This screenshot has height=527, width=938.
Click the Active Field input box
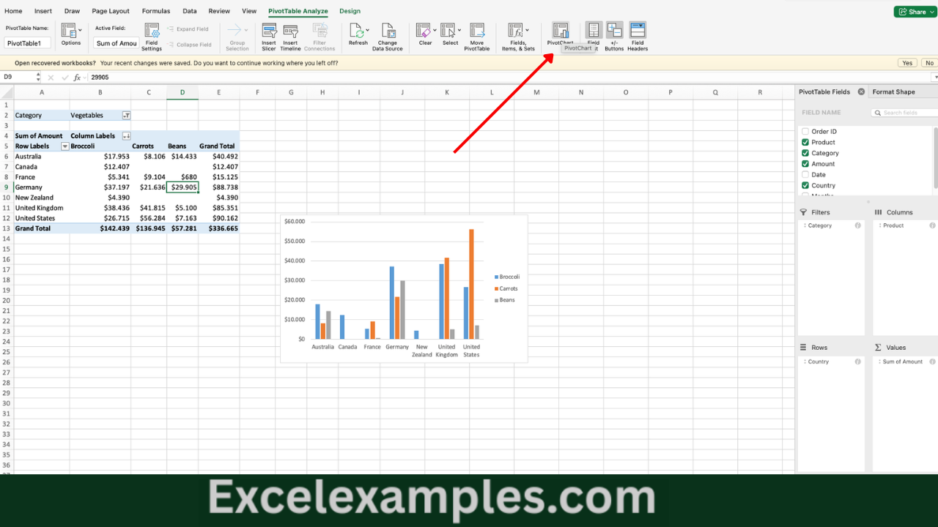coord(116,43)
